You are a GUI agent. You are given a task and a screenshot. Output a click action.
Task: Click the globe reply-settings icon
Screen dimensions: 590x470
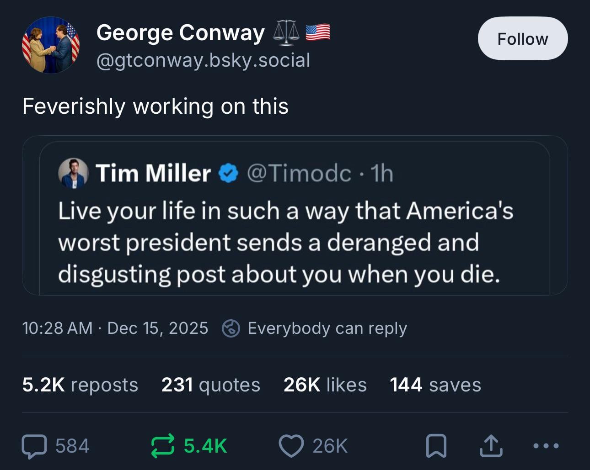pyautogui.click(x=231, y=328)
